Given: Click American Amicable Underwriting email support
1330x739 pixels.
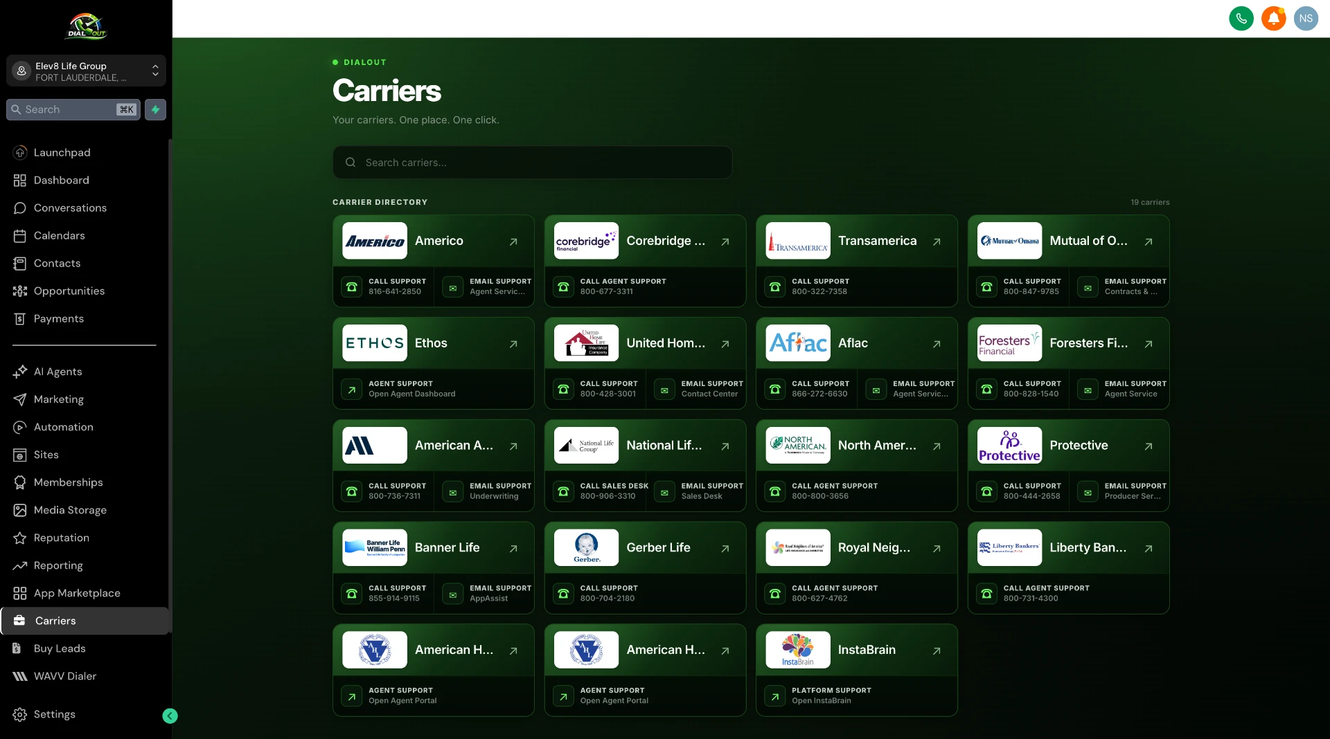Looking at the screenshot, I should pyautogui.click(x=486, y=491).
